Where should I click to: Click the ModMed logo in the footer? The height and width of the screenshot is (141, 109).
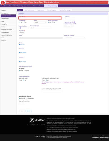pyautogui.click(x=37, y=120)
